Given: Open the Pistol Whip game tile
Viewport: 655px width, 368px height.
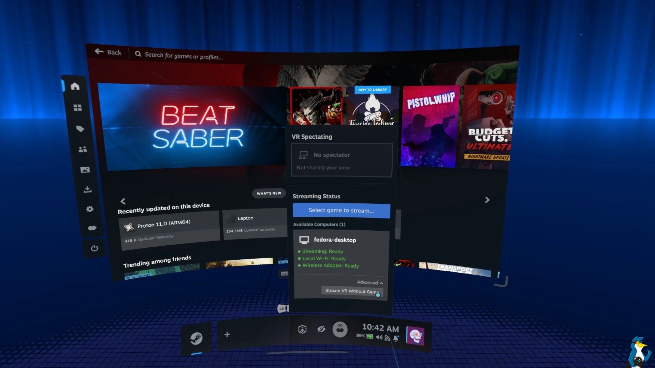Looking at the screenshot, I should 431,126.
